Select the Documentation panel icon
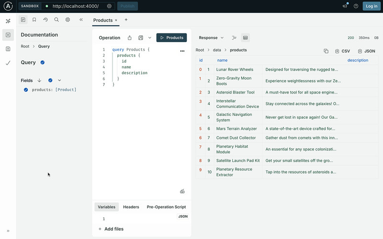Screen dimensions: 383x239 point(23,20)
